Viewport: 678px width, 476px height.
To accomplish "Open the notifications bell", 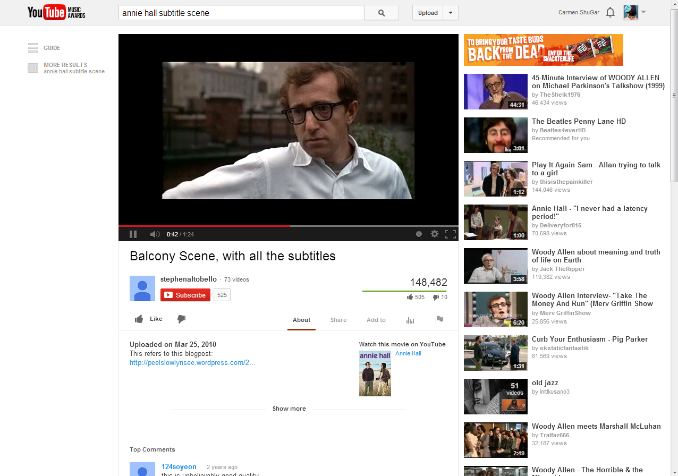I will (x=611, y=12).
